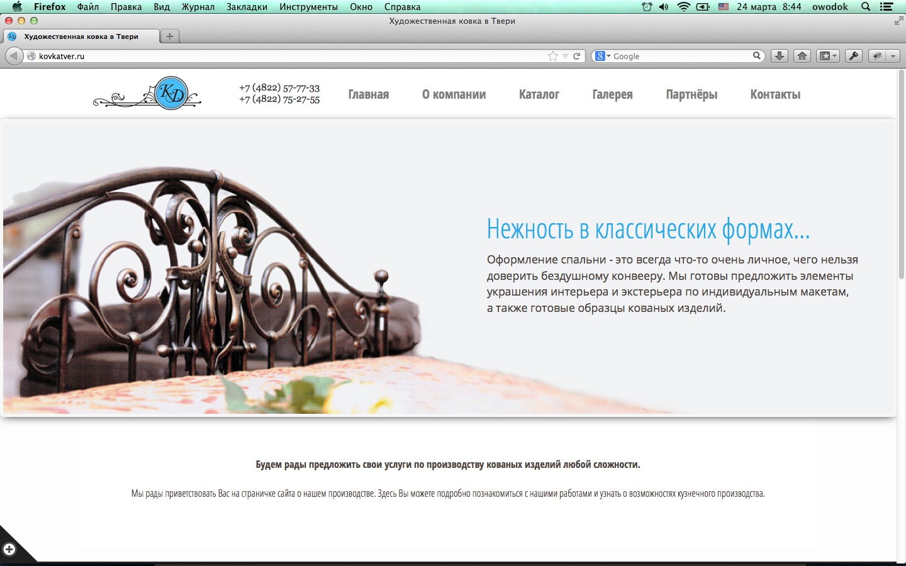Click the bug-shaped add-on toolbar icon
Screen dimensions: 906x566
[878, 56]
